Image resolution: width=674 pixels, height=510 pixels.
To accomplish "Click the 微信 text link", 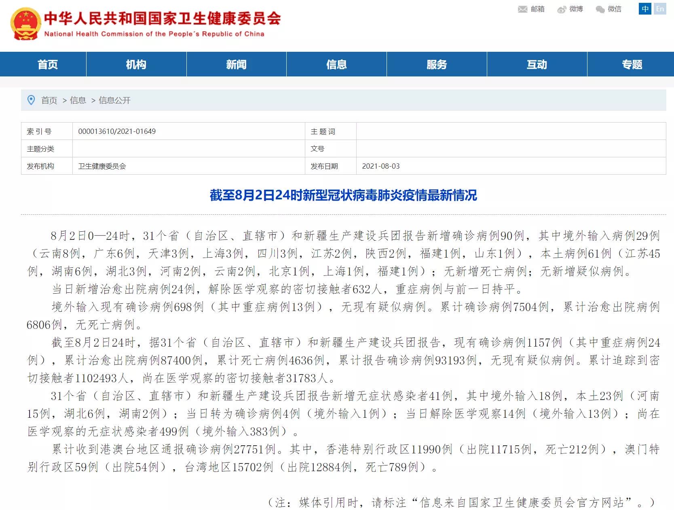I will click(x=615, y=9).
